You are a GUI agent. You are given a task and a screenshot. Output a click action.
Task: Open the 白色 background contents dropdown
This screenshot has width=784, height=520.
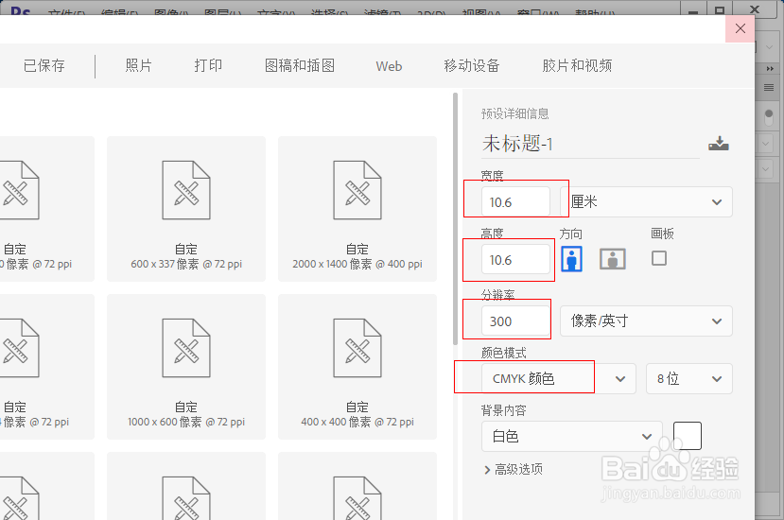click(572, 437)
